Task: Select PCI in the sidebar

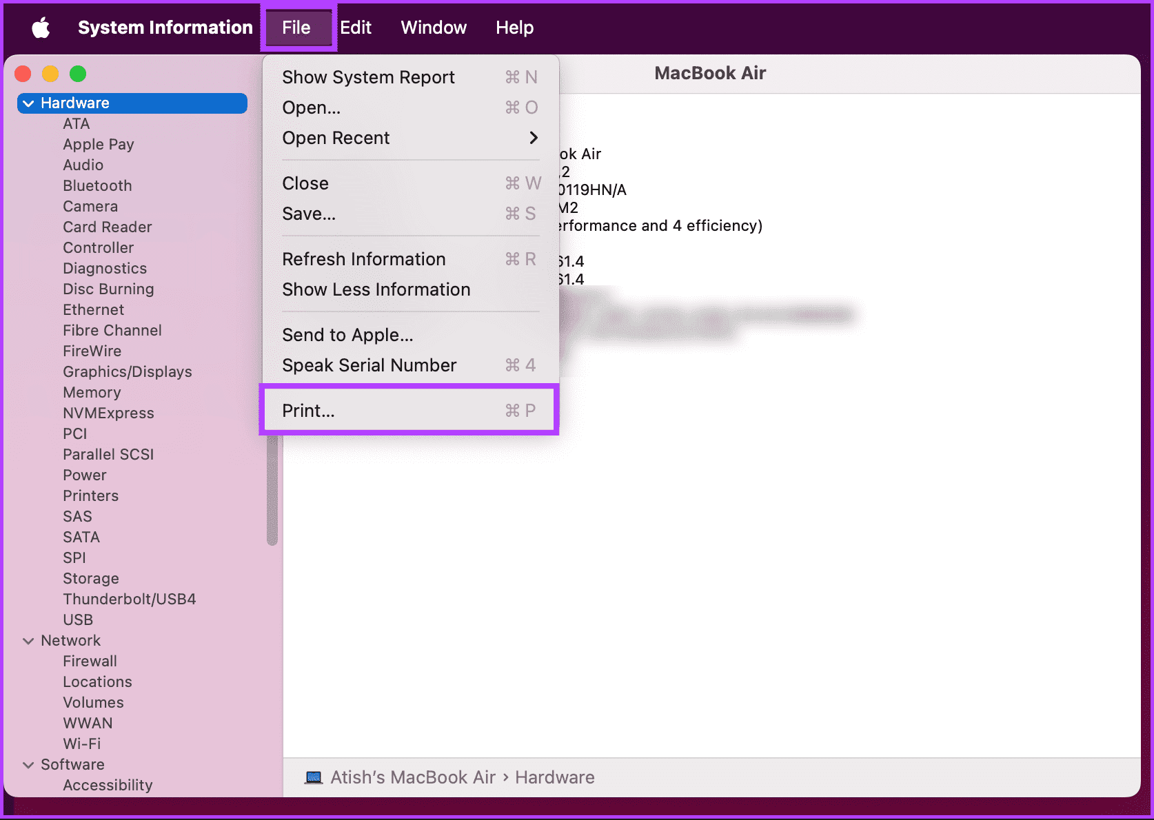Action: (x=75, y=434)
